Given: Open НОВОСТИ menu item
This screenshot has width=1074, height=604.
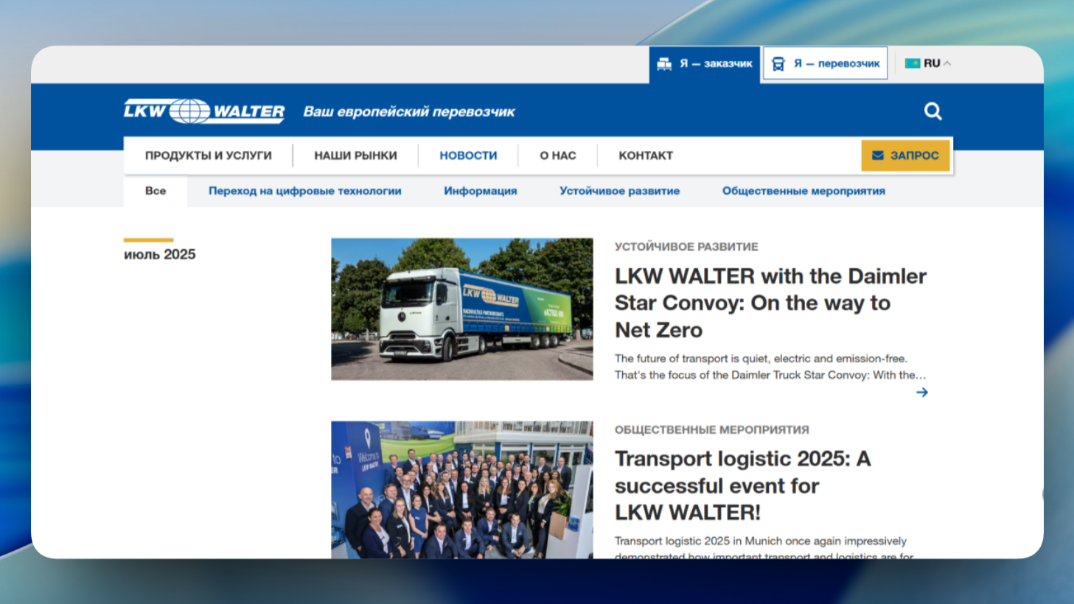Looking at the screenshot, I should [468, 155].
